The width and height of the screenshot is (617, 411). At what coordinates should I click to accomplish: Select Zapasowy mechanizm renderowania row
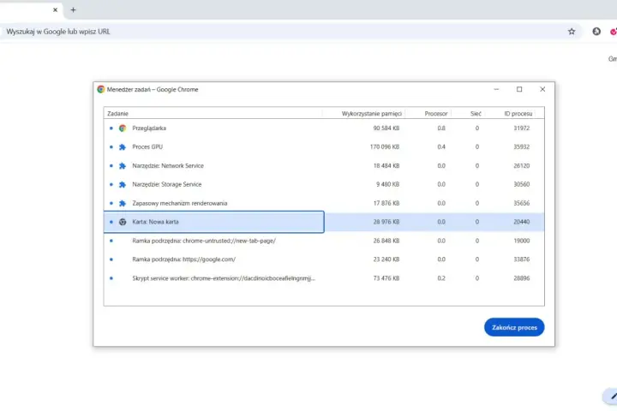[x=324, y=203]
